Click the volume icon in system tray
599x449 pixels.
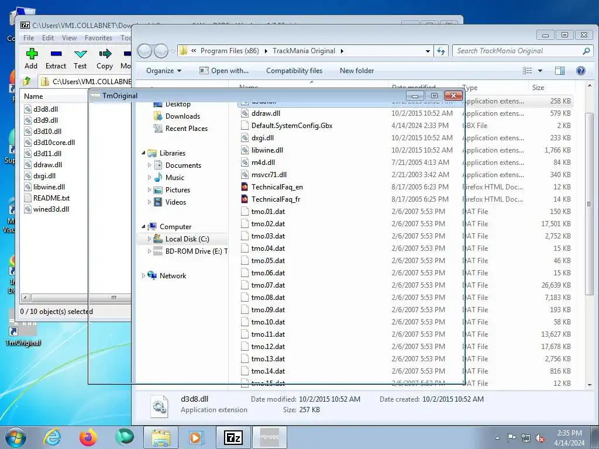coord(540,438)
